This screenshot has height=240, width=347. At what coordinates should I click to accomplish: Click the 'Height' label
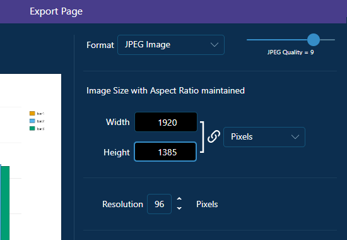click(x=117, y=153)
